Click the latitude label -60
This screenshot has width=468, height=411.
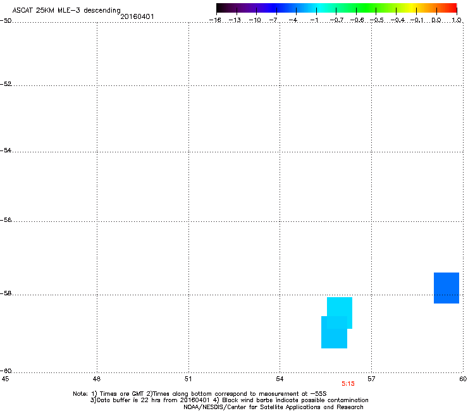6,371
